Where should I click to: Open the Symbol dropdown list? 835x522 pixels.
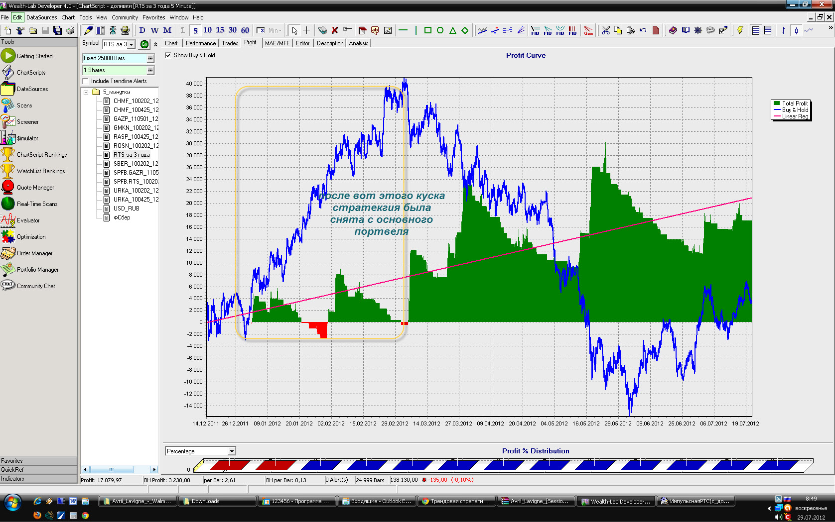tap(132, 44)
